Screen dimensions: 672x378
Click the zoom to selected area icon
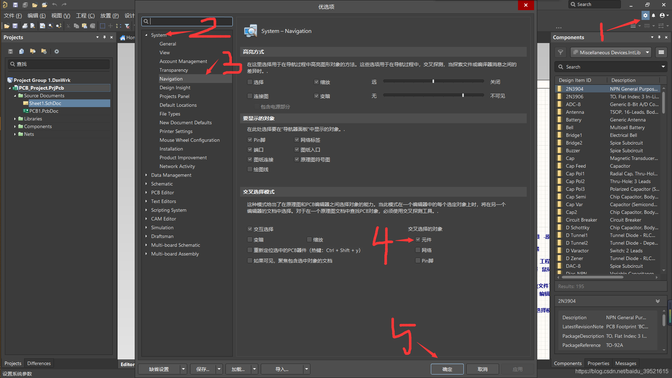coord(51,26)
